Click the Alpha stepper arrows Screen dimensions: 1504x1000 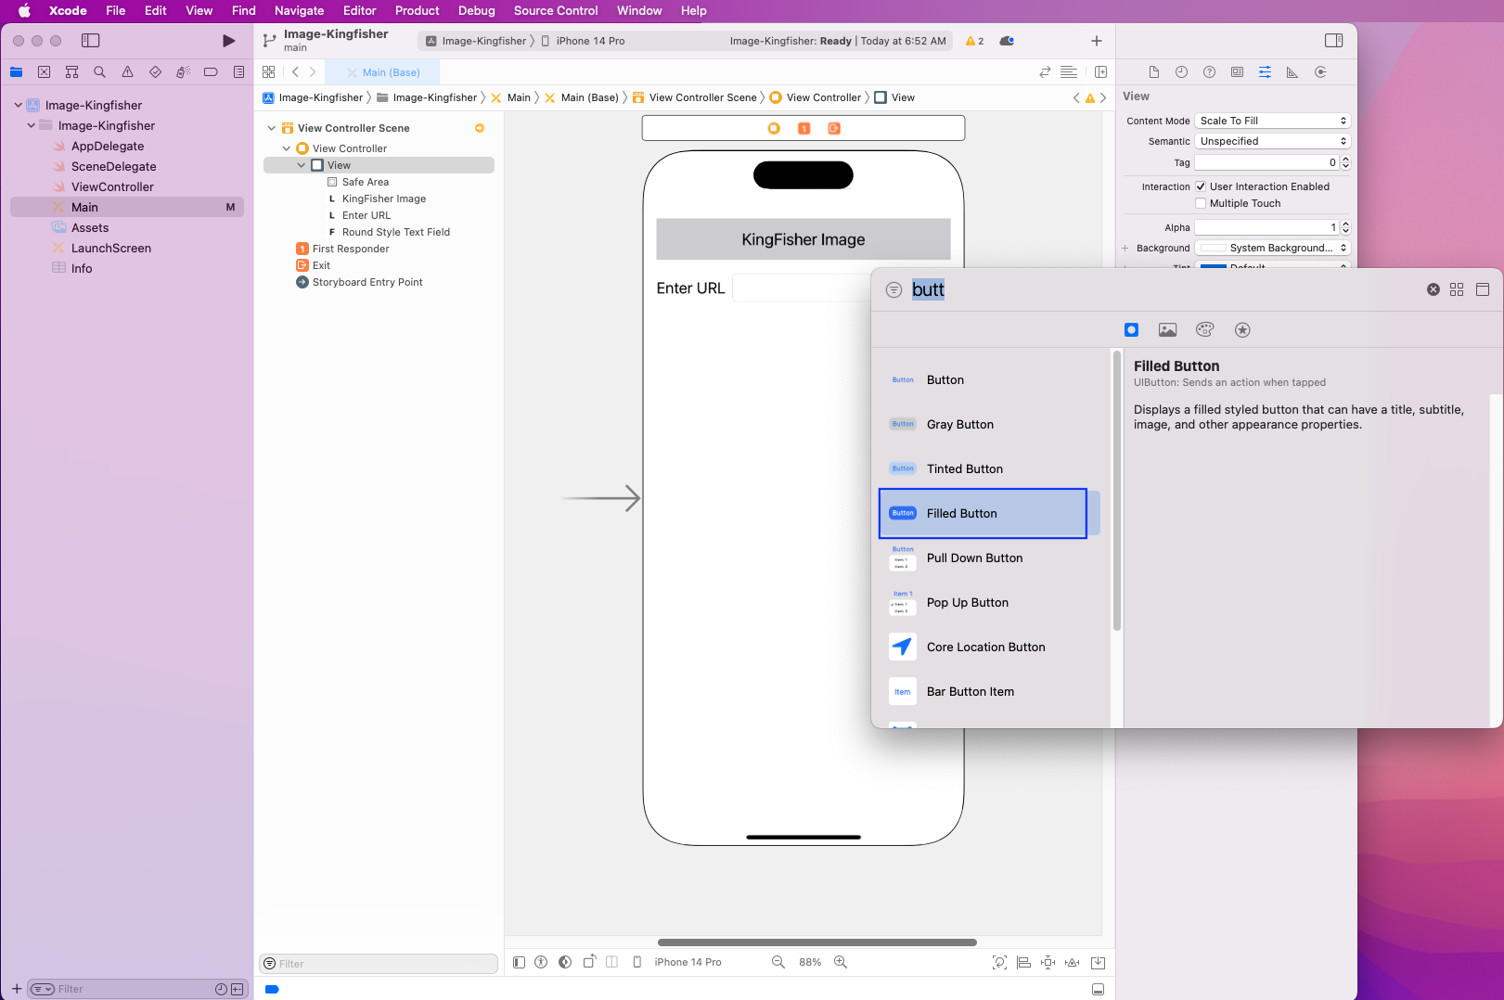pos(1345,227)
